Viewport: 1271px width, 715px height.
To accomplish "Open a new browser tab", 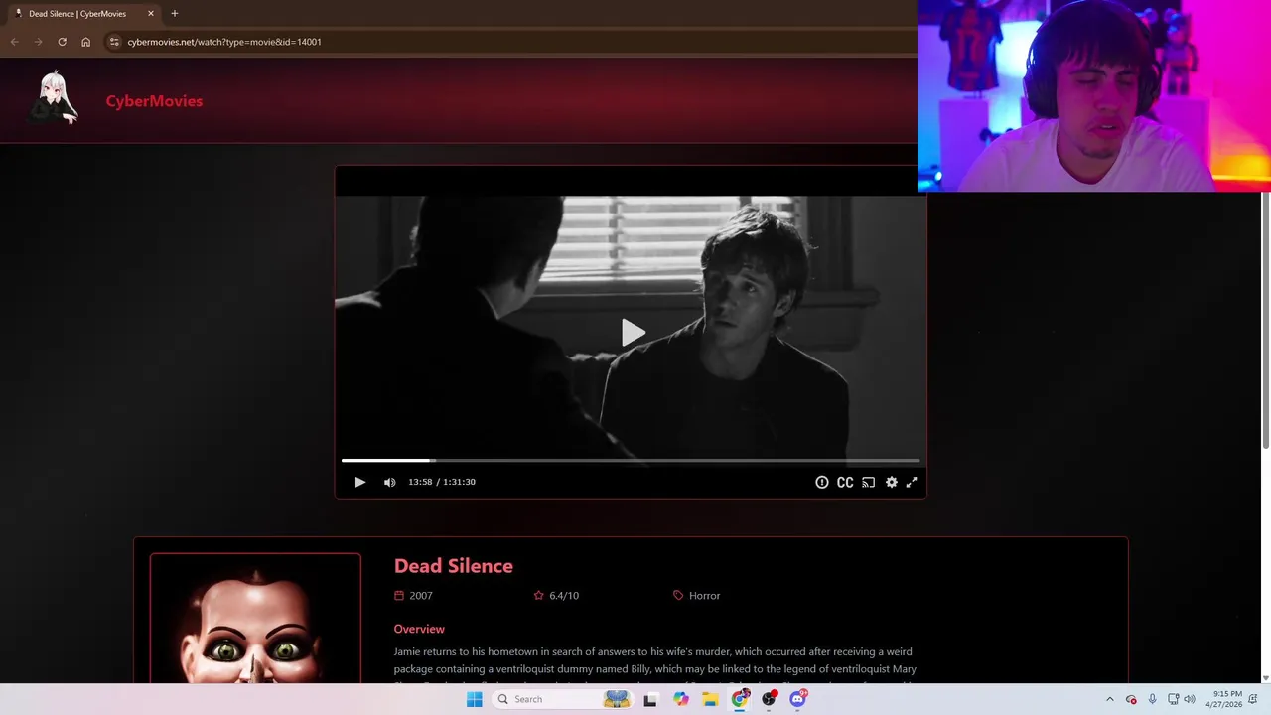I will point(174,14).
